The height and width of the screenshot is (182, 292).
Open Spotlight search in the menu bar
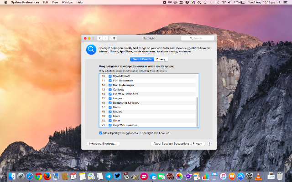[x=279, y=2]
